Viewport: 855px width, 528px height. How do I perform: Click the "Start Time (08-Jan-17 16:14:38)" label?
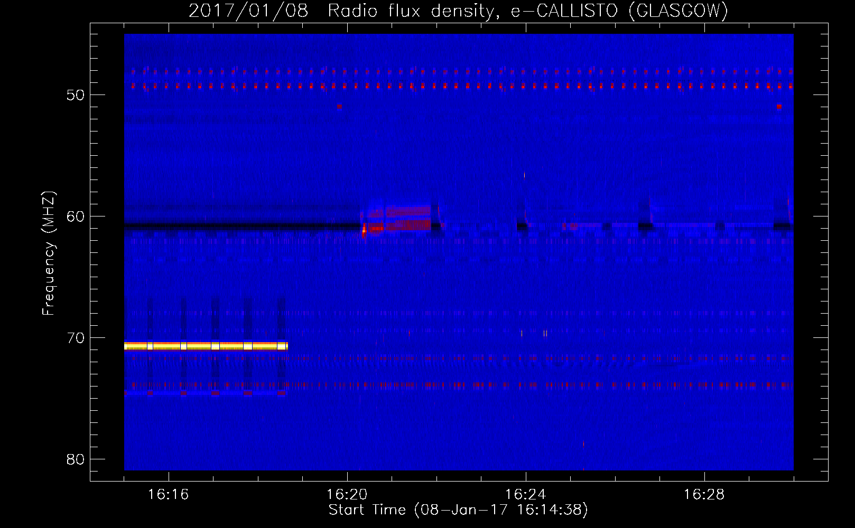(x=458, y=510)
